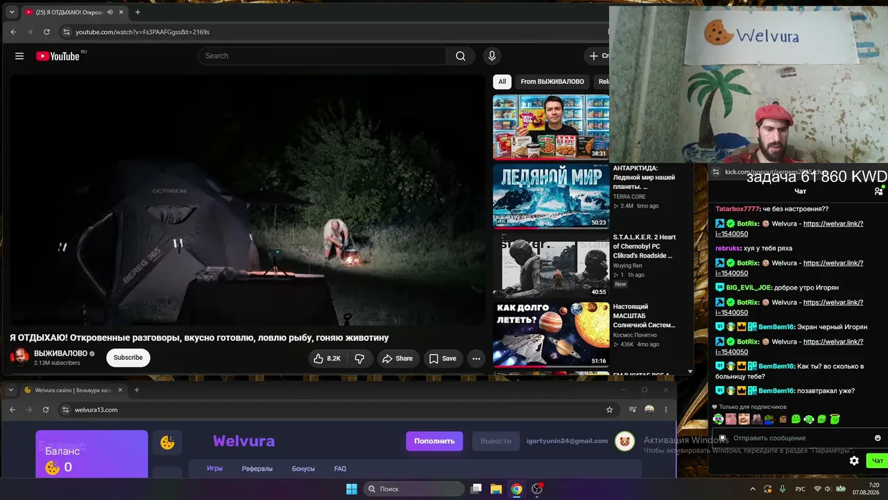
Task: Start voice search with the microphone icon
Action: 492,56
